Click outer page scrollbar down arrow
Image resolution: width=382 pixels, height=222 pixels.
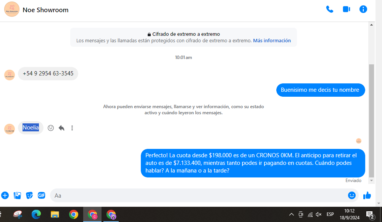(379, 203)
